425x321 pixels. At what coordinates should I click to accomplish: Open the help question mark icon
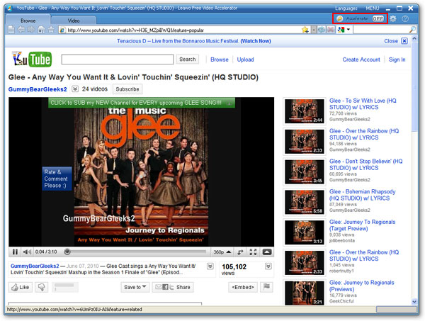[405, 18]
